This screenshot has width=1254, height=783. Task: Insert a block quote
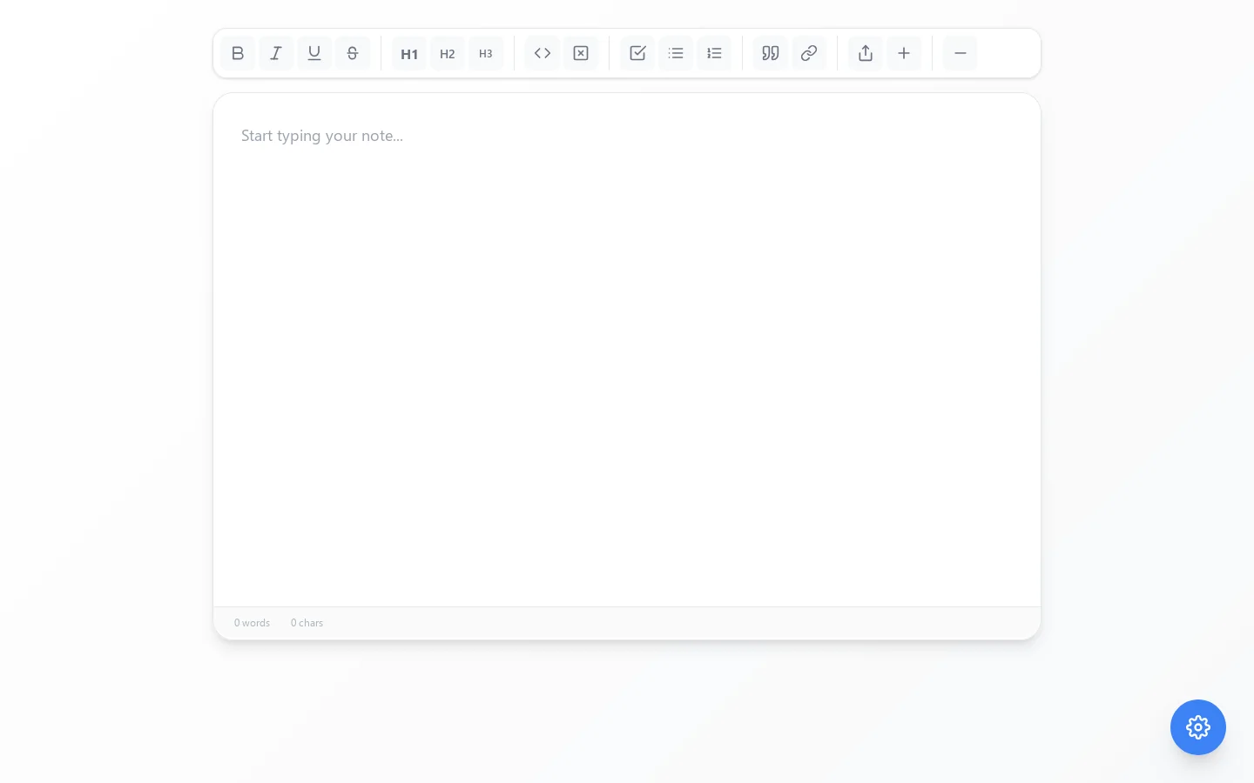[x=771, y=53]
